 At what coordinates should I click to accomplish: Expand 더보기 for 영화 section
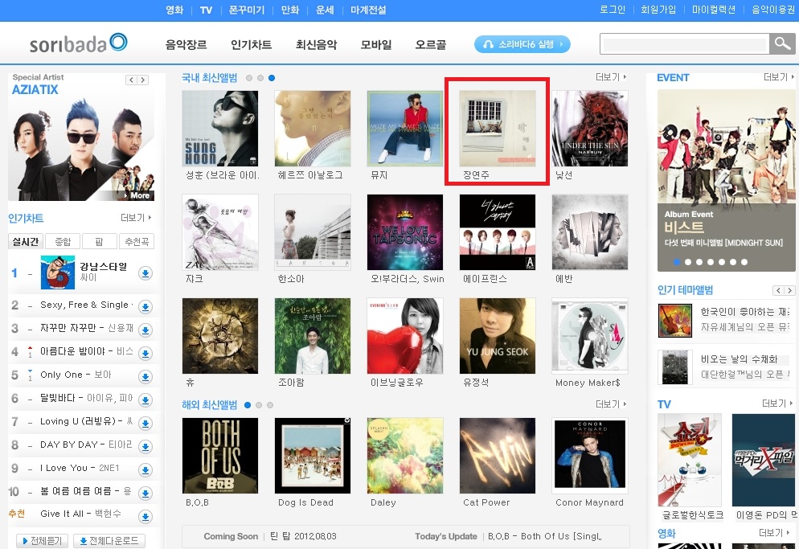click(775, 533)
